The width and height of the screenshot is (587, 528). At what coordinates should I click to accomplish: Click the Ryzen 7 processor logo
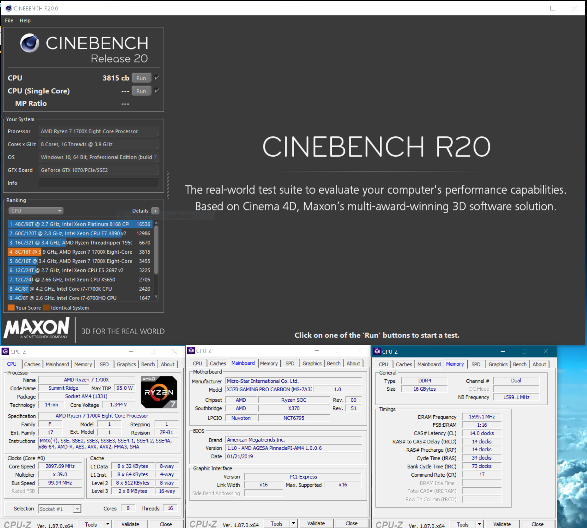(159, 392)
